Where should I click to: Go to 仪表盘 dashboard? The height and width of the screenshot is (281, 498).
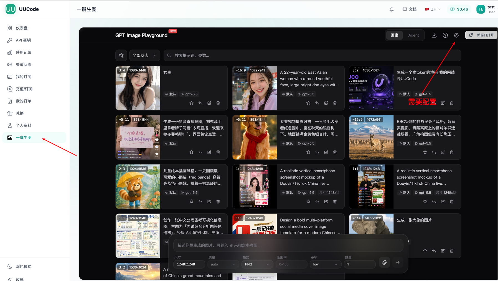tap(34, 28)
